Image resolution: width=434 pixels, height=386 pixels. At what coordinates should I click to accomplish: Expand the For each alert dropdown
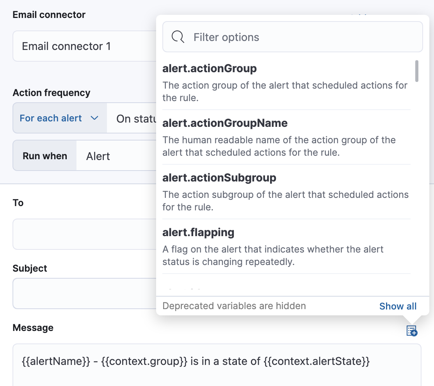pos(59,118)
